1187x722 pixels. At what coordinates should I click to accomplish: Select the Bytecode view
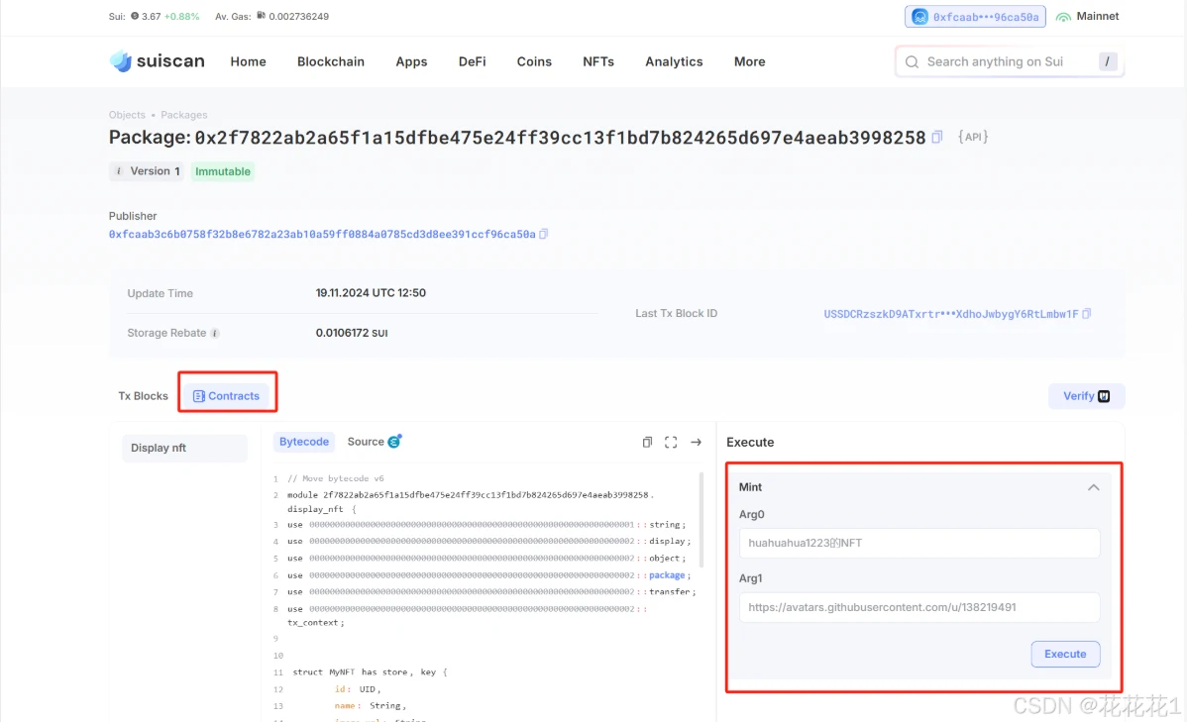(x=304, y=442)
